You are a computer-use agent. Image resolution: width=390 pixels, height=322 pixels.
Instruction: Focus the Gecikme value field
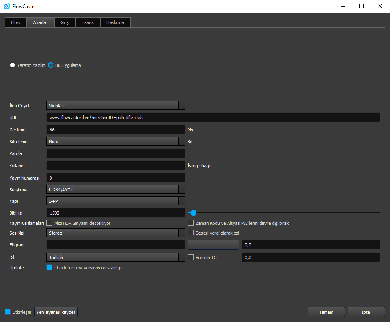[116, 129]
